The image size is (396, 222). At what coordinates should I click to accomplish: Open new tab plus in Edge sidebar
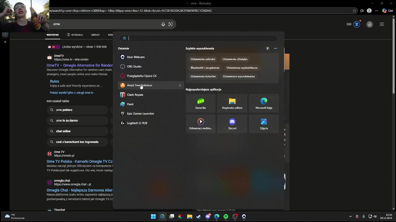[x=5, y=42]
